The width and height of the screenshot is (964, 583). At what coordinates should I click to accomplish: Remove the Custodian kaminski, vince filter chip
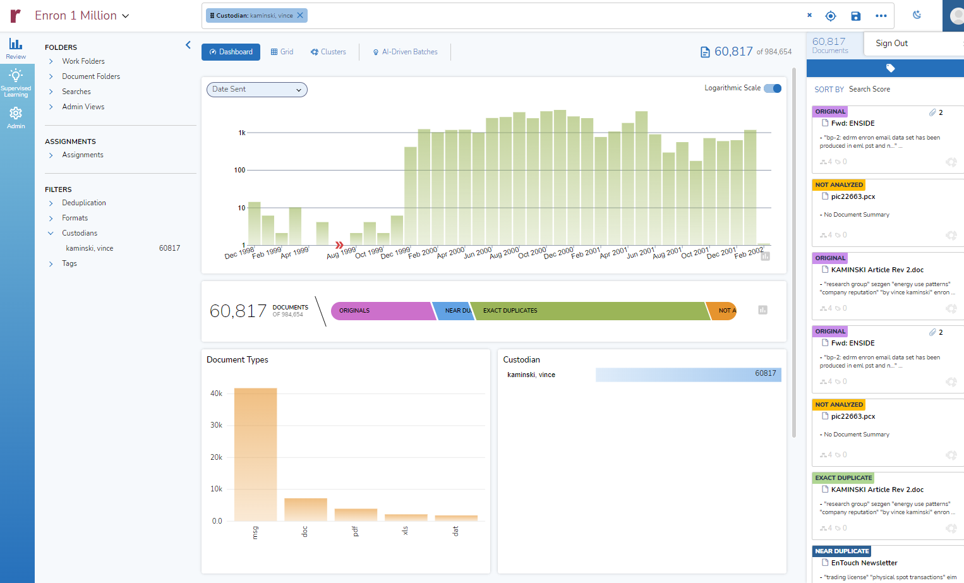click(300, 15)
